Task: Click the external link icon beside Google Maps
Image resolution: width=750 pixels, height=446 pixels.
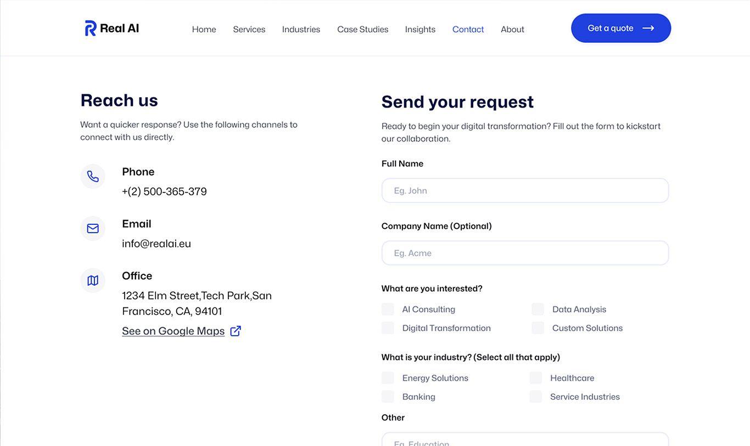Action: pos(236,331)
